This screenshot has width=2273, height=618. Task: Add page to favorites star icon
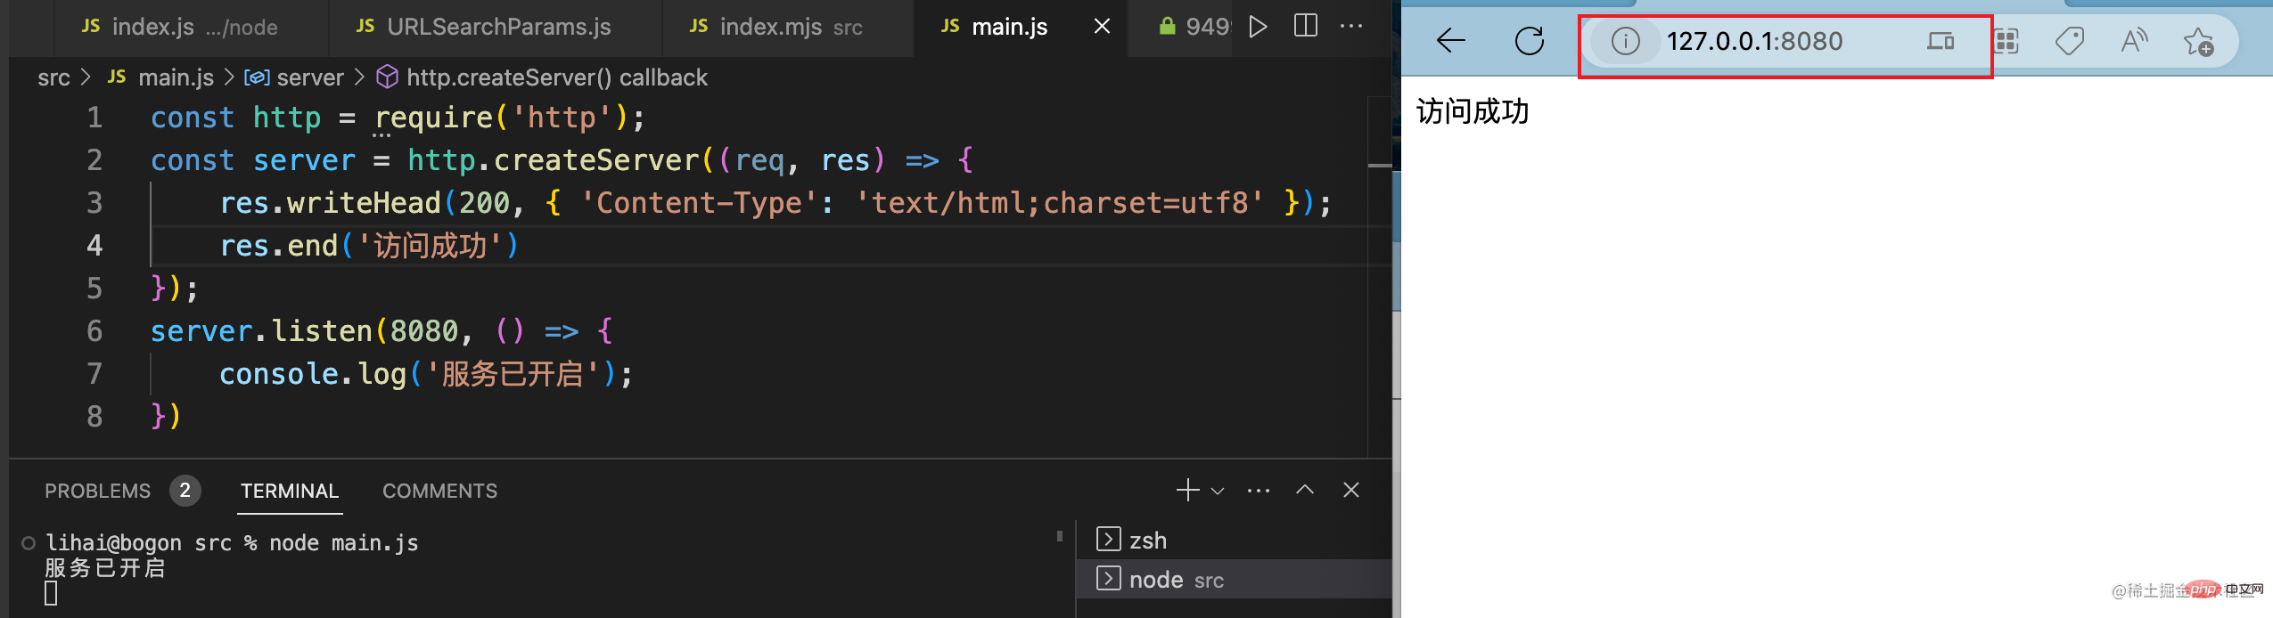[2198, 41]
